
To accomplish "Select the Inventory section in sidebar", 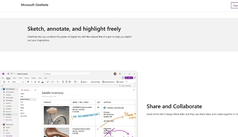I will 8,114.
